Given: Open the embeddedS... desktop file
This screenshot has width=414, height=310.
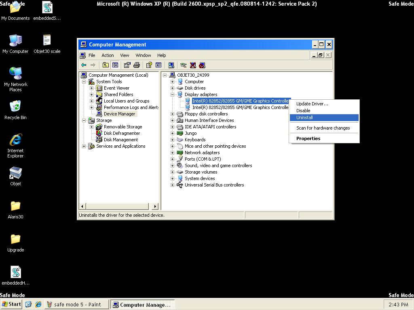Looking at the screenshot, I should [47, 11].
